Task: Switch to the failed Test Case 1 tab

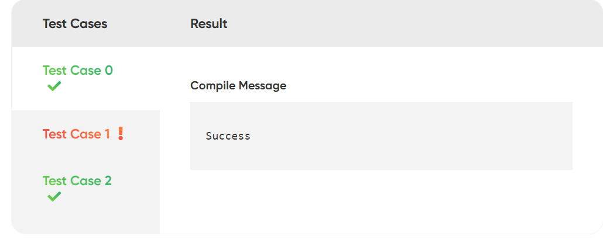Action: coord(76,134)
